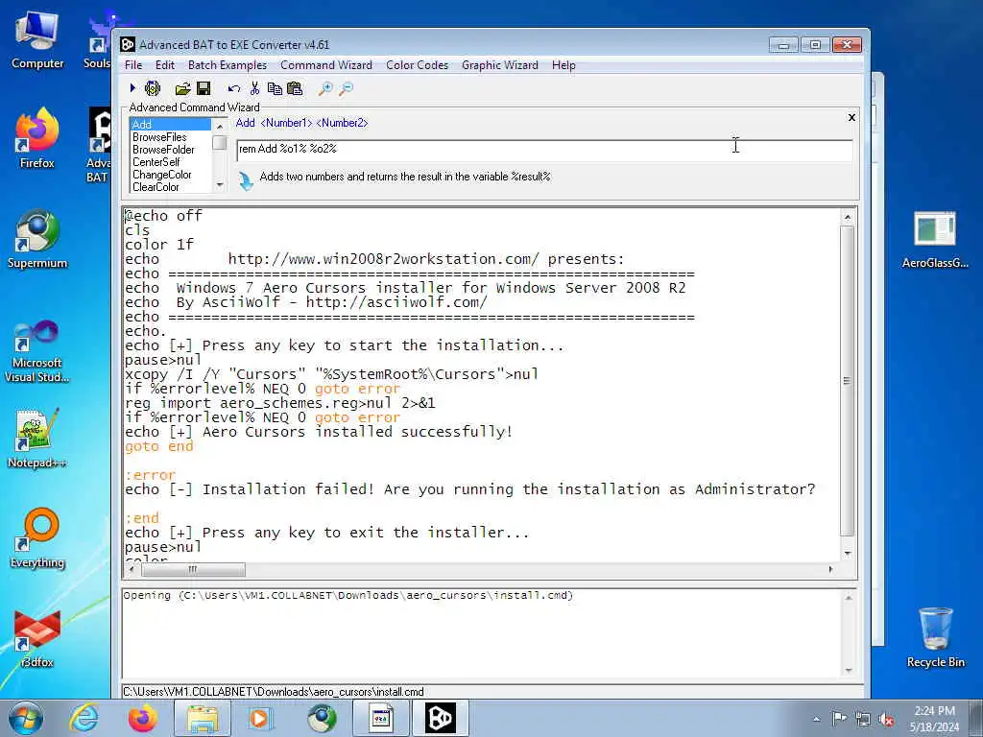Screen dimensions: 983x737
Task: Click the editor horizontal scroll right arrow
Action: (x=830, y=569)
